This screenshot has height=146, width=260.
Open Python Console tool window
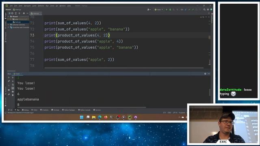[84, 110]
